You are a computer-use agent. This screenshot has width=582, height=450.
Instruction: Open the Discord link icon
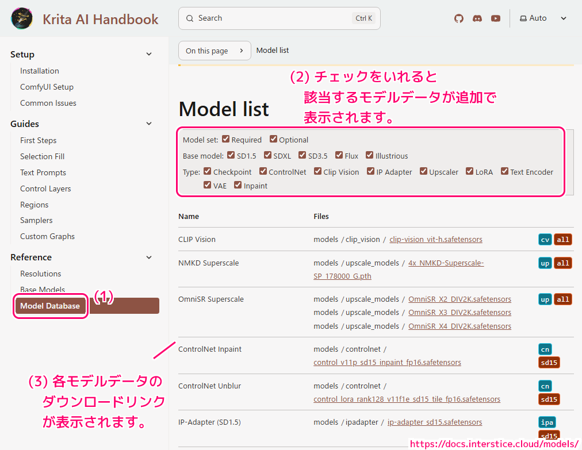tap(477, 18)
